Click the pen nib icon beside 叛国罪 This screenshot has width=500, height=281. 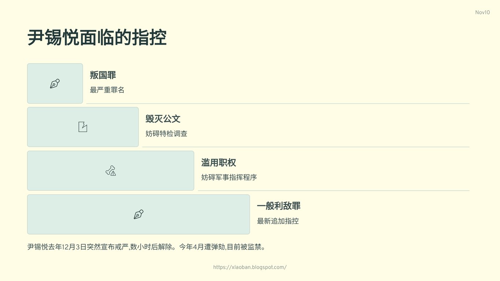click(x=55, y=83)
